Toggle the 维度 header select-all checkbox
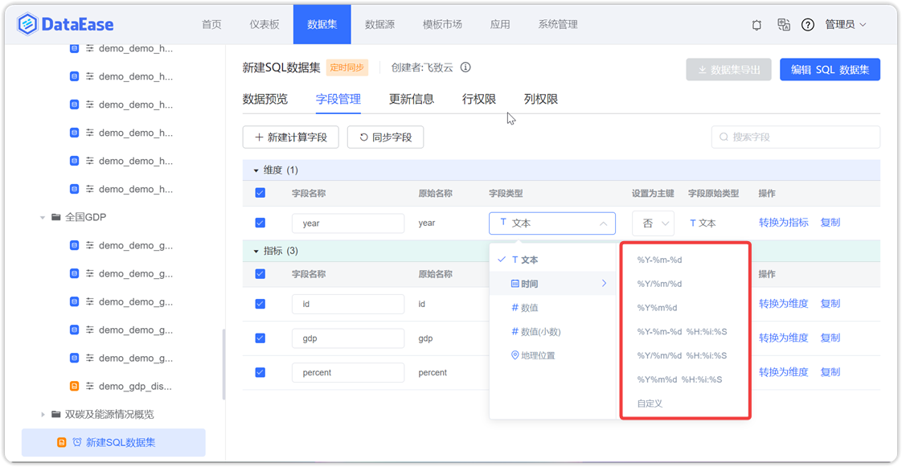Image resolution: width=902 pixels, height=467 pixels. pyautogui.click(x=260, y=193)
